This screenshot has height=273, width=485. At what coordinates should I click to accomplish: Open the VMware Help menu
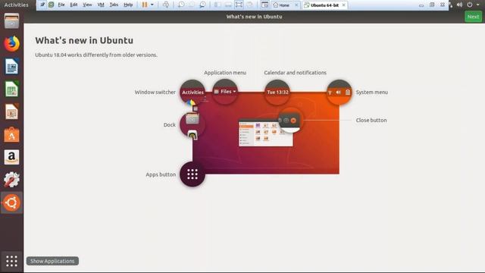128,5
